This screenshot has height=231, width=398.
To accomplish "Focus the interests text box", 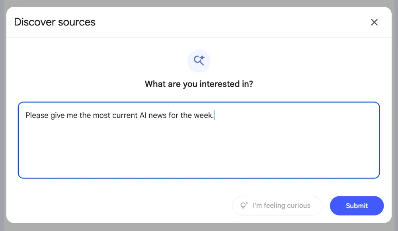I will 199,140.
